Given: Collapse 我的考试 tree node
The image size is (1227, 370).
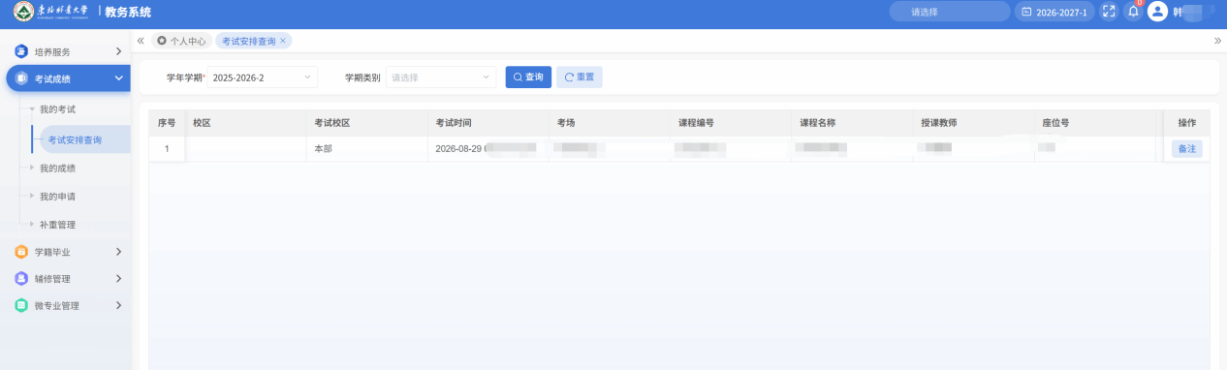Looking at the screenshot, I should (32, 109).
